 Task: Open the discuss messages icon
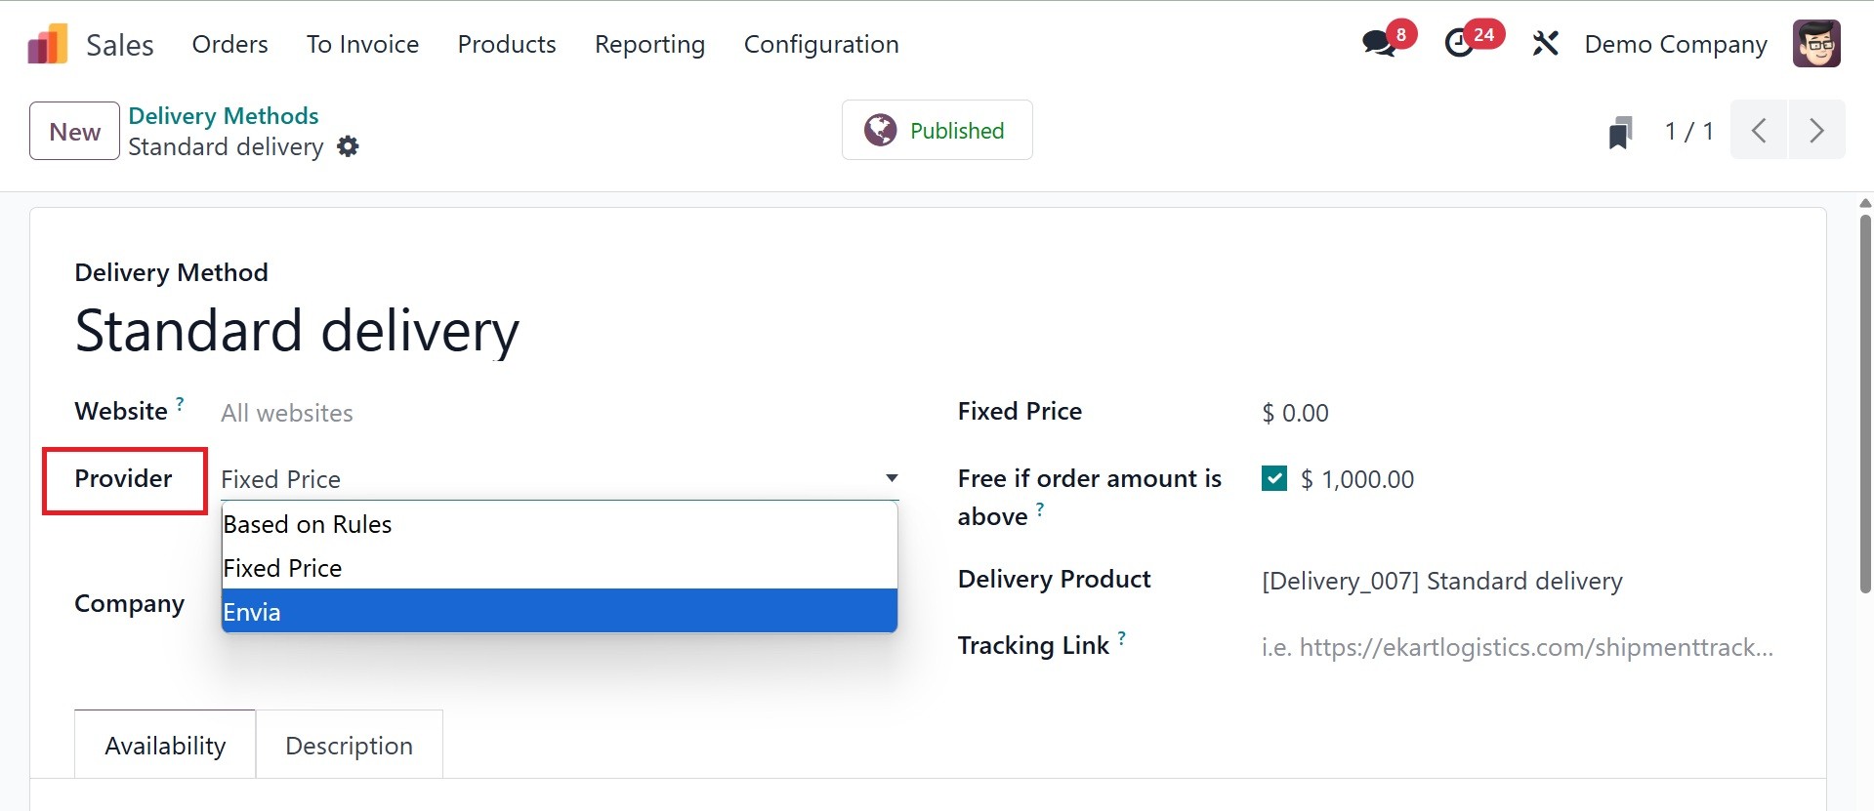[x=1379, y=44]
